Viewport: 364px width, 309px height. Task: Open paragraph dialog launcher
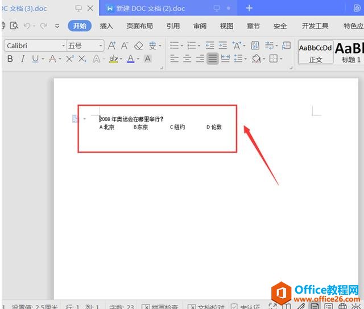pos(291,68)
